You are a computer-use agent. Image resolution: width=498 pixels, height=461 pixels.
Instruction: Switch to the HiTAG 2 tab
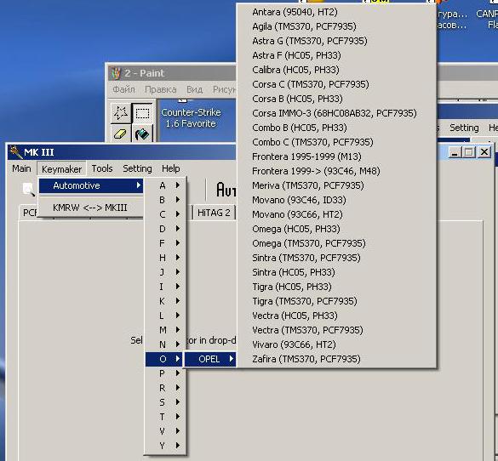[214, 213]
